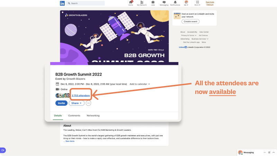Click the About section heading
The image size is (277, 156).
coord(67,125)
